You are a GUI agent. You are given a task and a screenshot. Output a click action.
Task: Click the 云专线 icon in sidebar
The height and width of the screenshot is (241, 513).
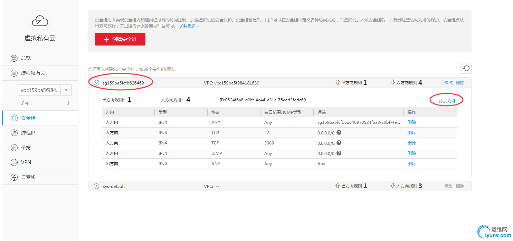coord(14,177)
